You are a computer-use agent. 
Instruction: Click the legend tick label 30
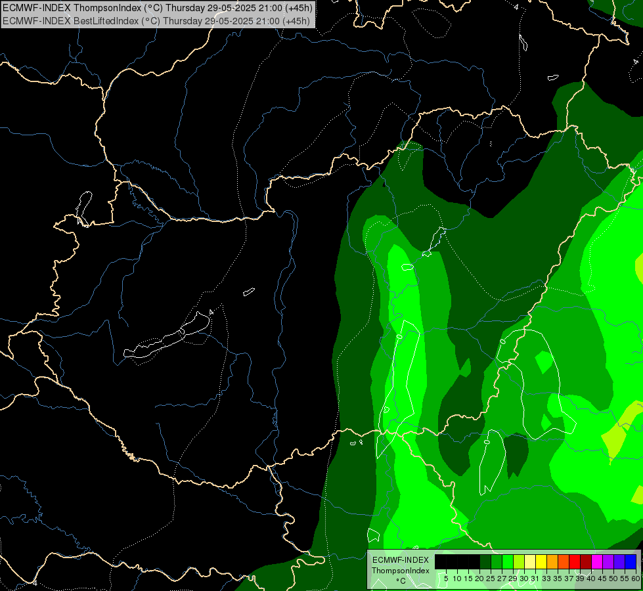click(x=524, y=579)
